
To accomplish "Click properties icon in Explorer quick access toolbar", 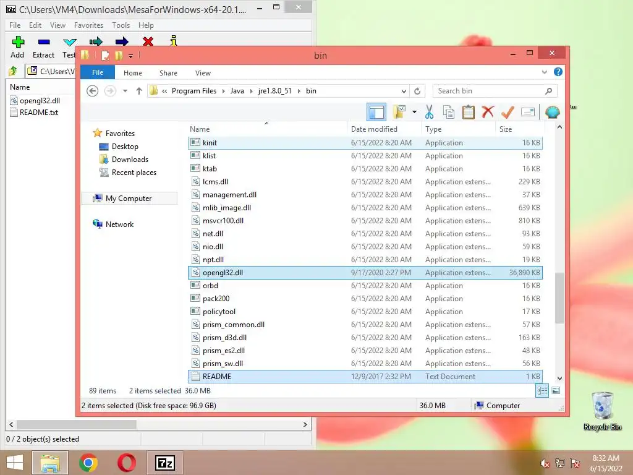I will [x=105, y=55].
